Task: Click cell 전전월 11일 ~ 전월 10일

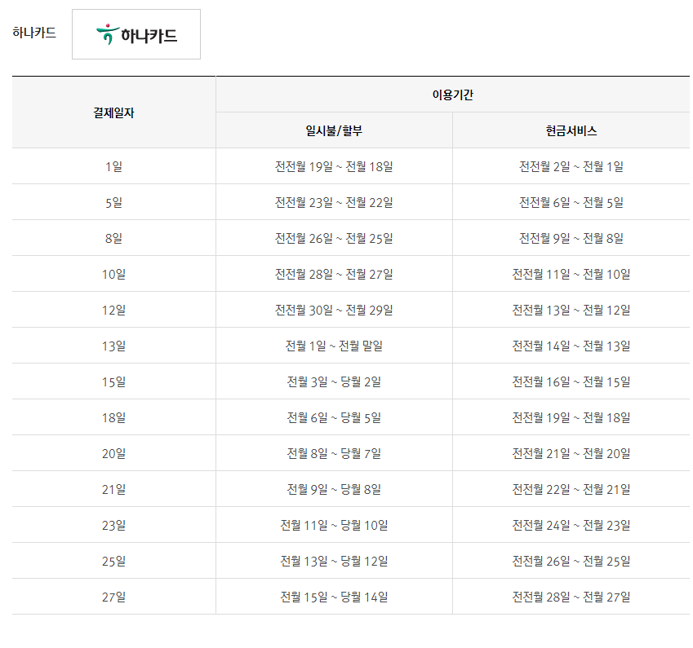Action: click(571, 274)
